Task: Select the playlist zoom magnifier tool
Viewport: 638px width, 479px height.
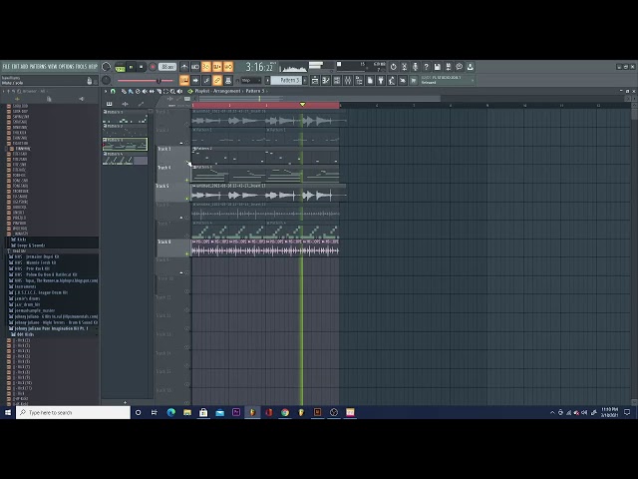Action: [172, 91]
